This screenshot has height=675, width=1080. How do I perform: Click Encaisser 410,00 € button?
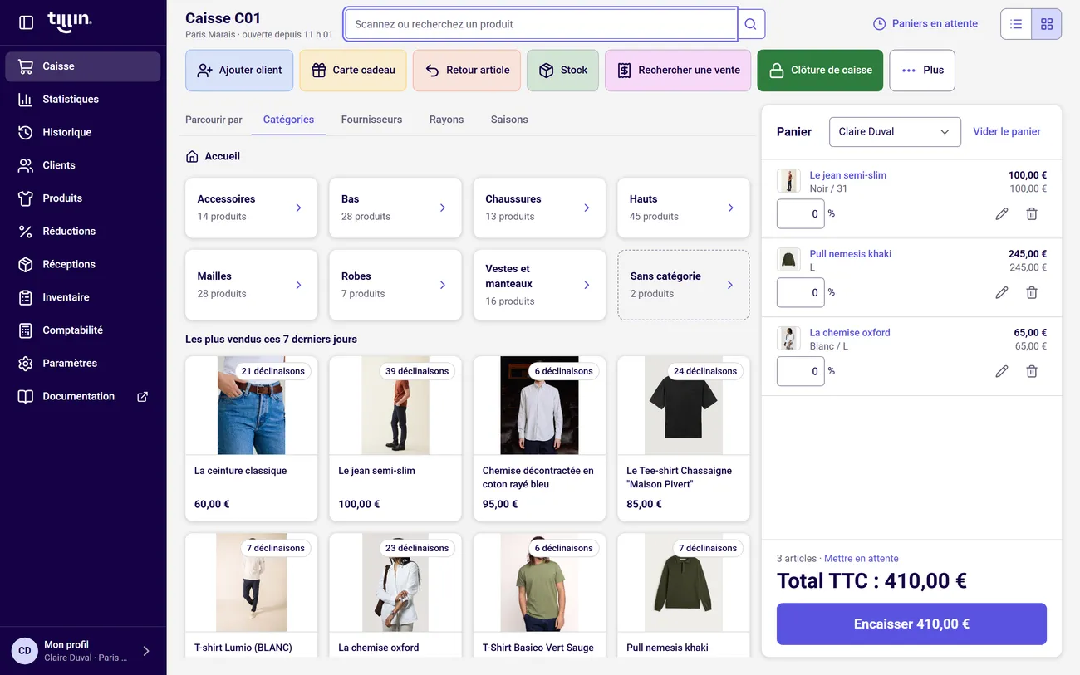(911, 624)
